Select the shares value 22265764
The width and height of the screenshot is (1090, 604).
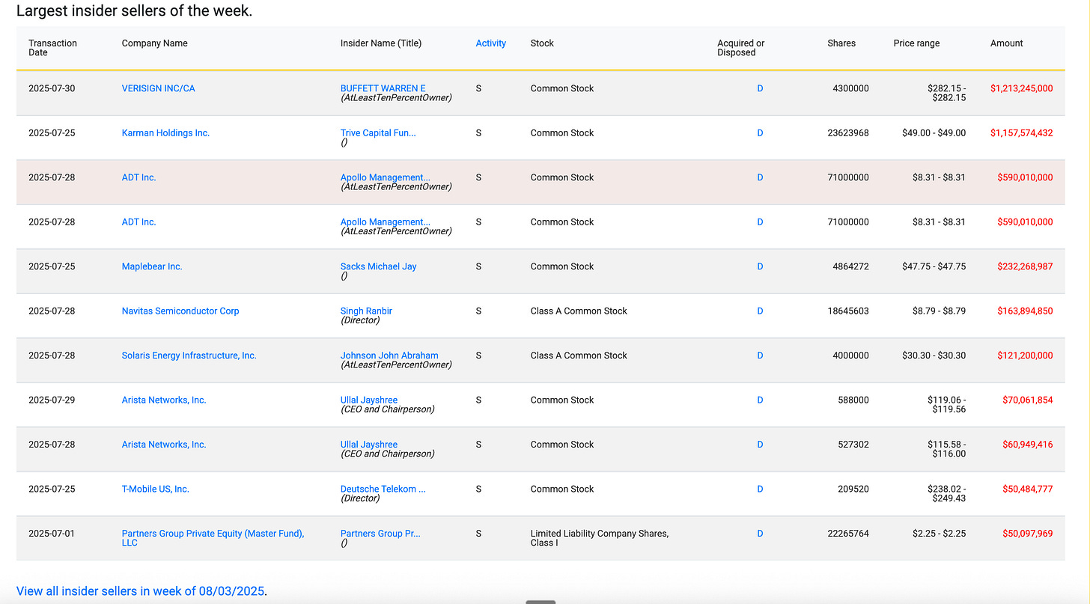[848, 534]
